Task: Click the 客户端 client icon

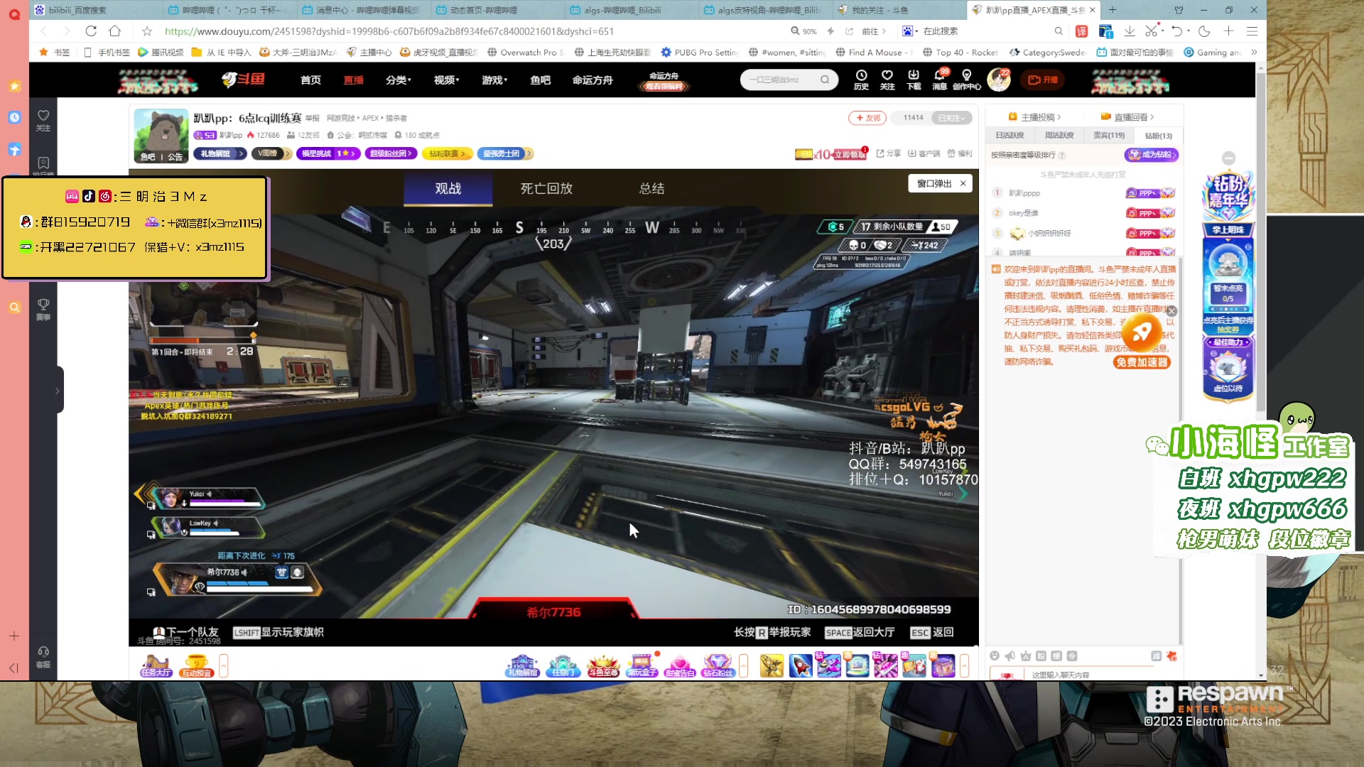Action: pyautogui.click(x=924, y=153)
